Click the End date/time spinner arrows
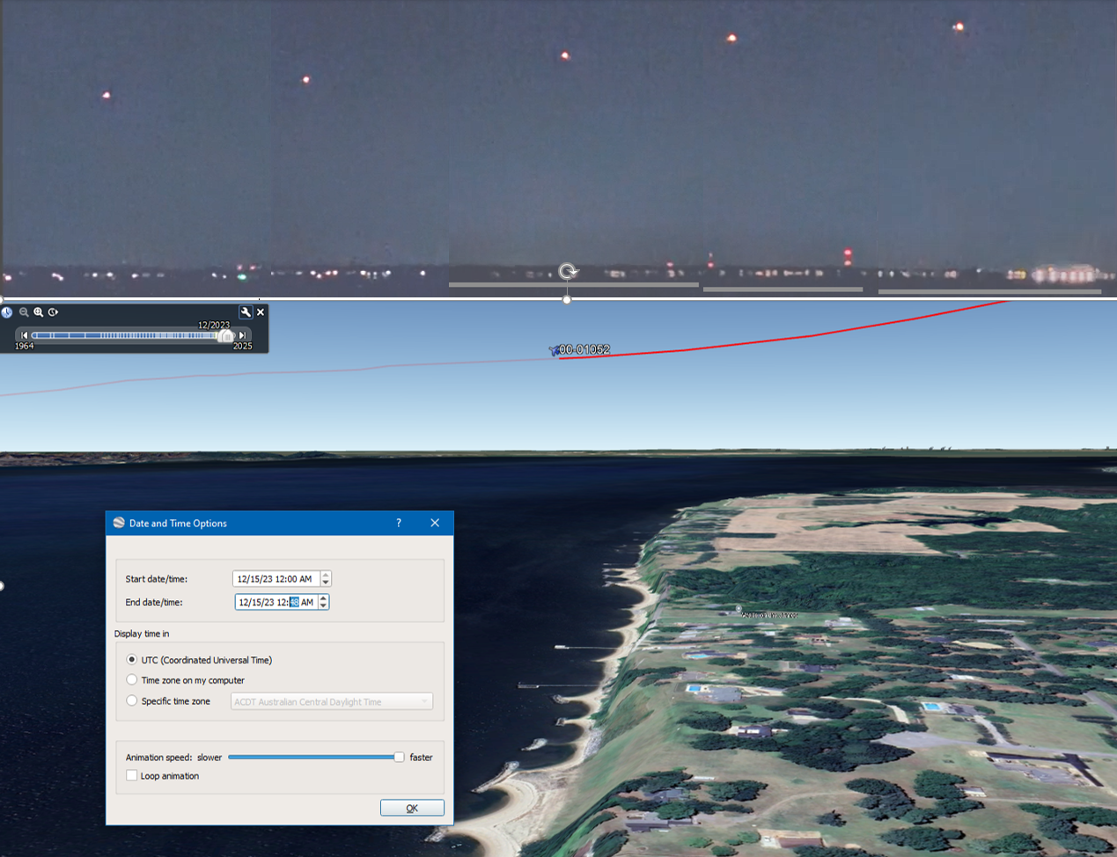 [324, 603]
